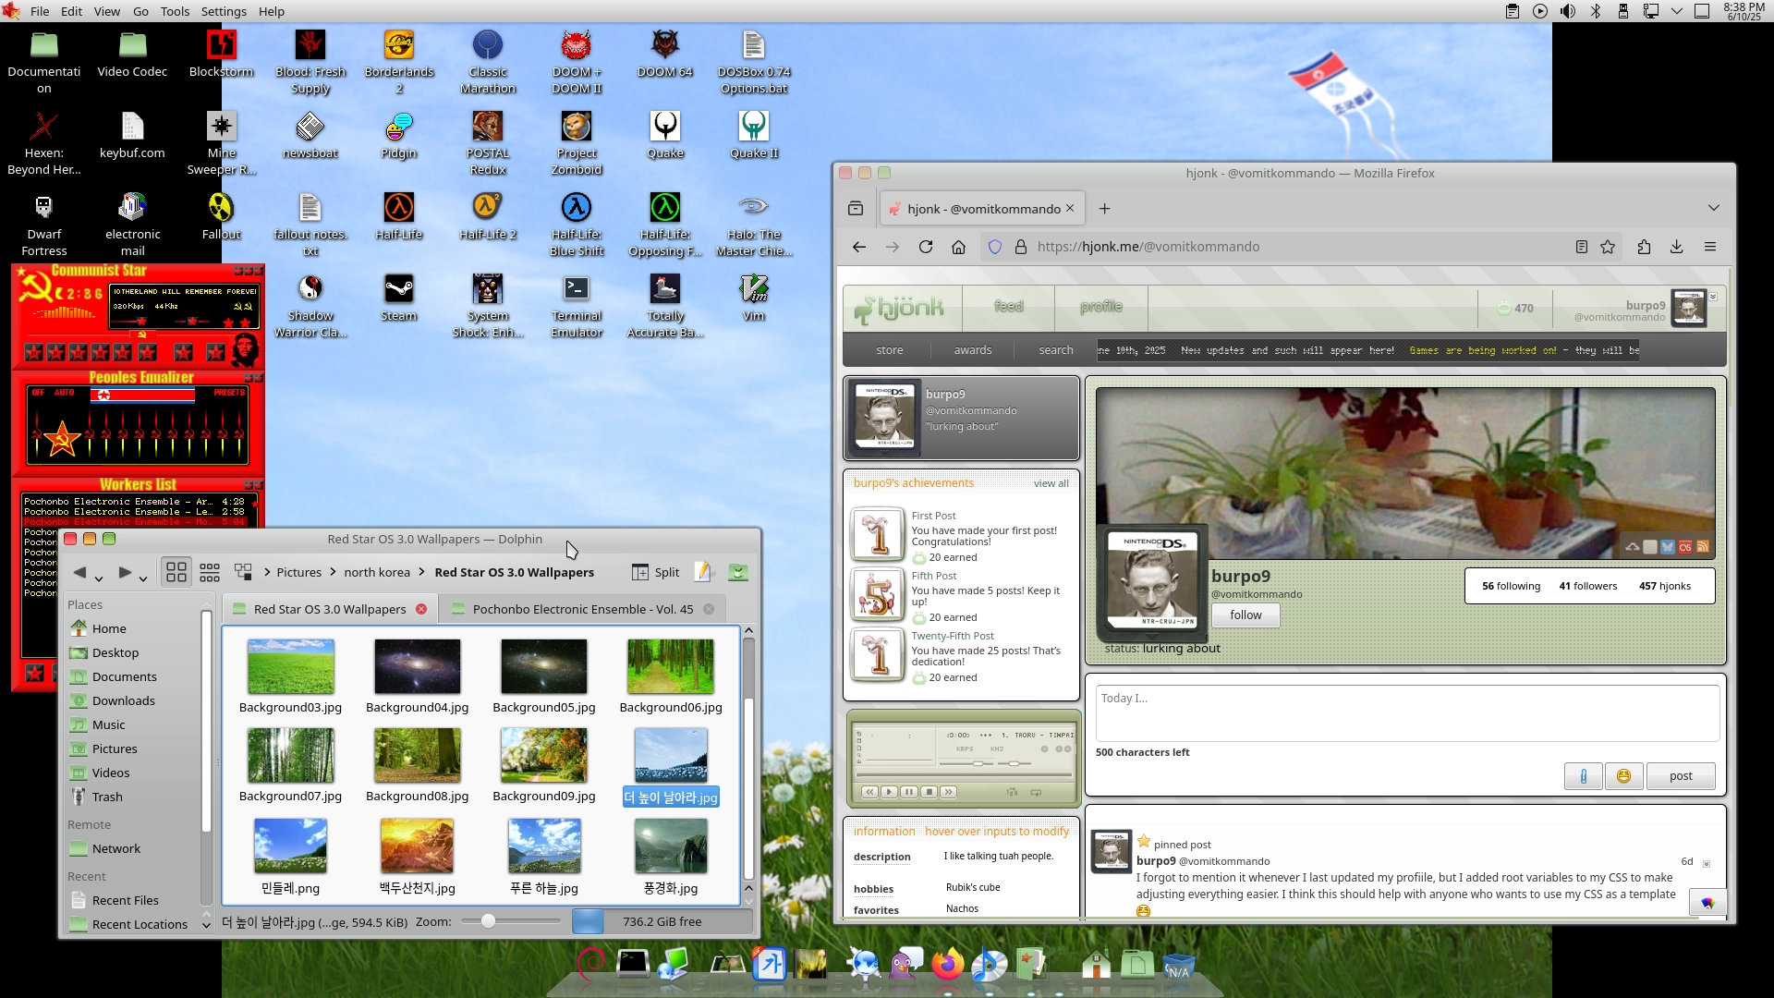Select the Dwarf Fortress desktop icon
Image resolution: width=1774 pixels, height=998 pixels.
pyautogui.click(x=44, y=225)
